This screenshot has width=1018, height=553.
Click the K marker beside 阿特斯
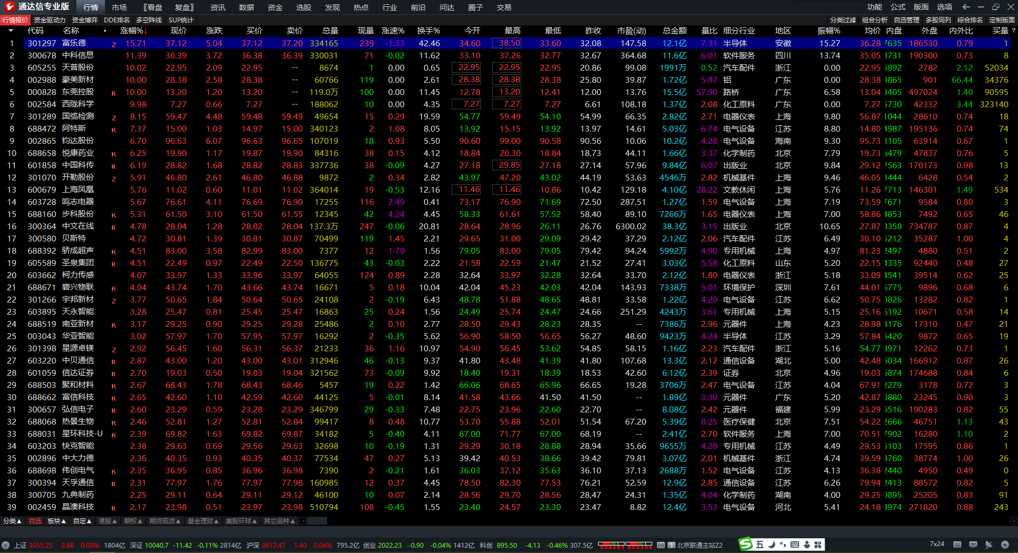coord(113,129)
